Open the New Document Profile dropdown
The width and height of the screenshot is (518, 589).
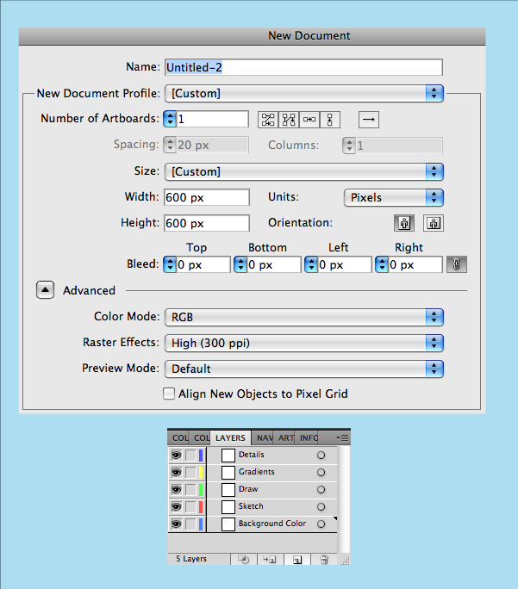coord(303,93)
